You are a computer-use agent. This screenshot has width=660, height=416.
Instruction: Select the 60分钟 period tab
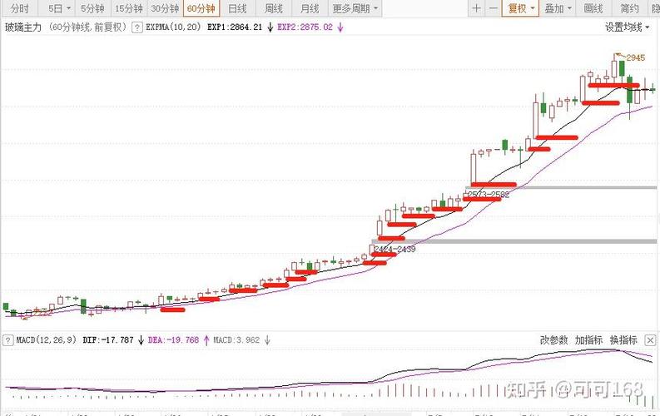[x=201, y=8]
